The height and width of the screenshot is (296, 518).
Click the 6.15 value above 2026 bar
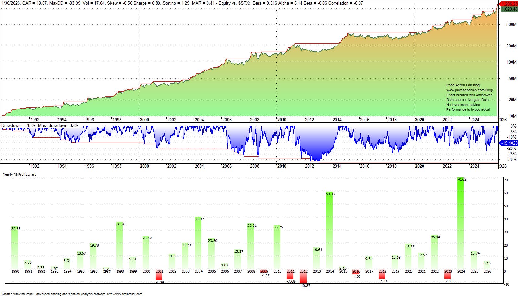point(487,263)
